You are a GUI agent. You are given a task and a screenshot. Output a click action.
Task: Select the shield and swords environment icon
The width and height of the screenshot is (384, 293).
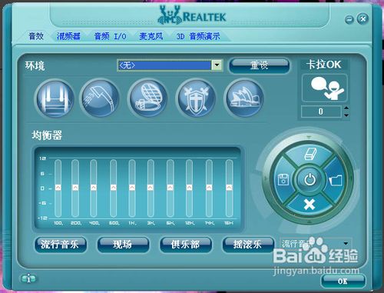tap(196, 98)
